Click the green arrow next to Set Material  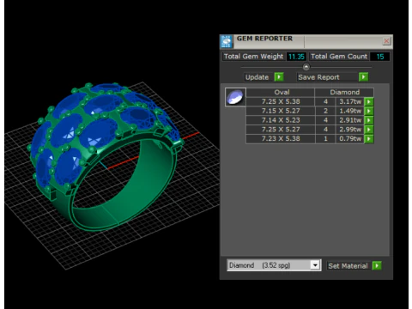pyautogui.click(x=377, y=265)
